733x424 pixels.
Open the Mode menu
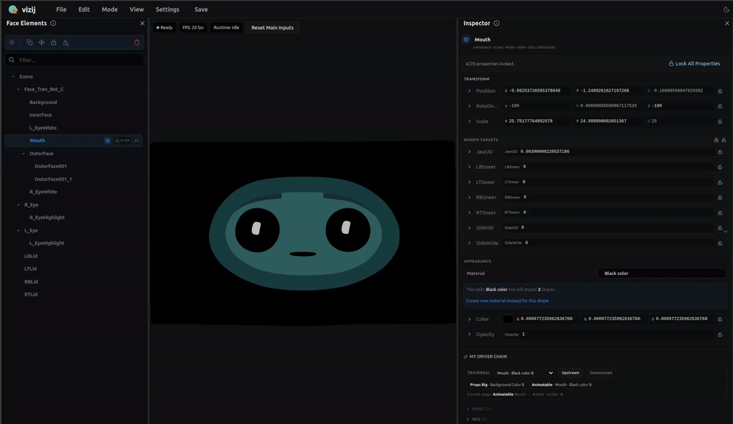coord(110,9)
